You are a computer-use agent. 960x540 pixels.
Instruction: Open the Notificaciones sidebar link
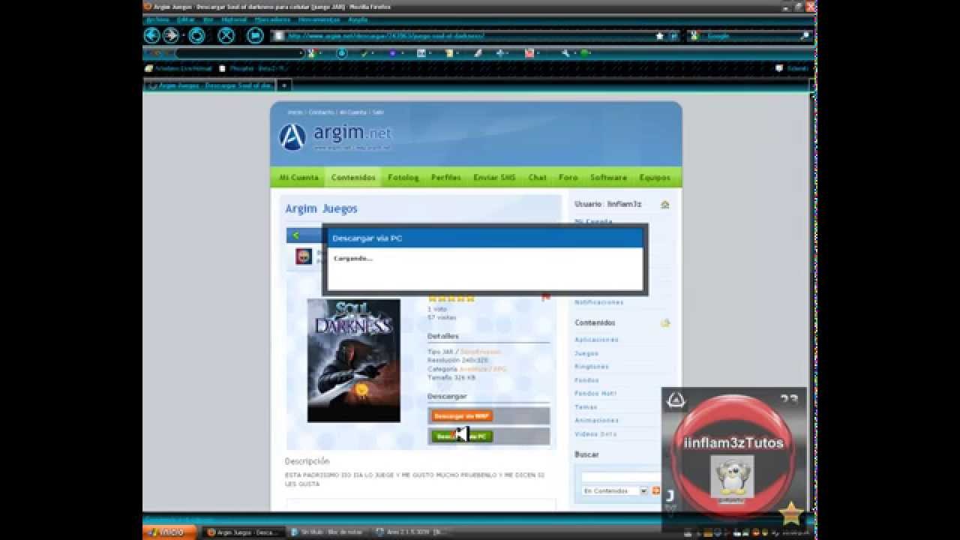(598, 302)
